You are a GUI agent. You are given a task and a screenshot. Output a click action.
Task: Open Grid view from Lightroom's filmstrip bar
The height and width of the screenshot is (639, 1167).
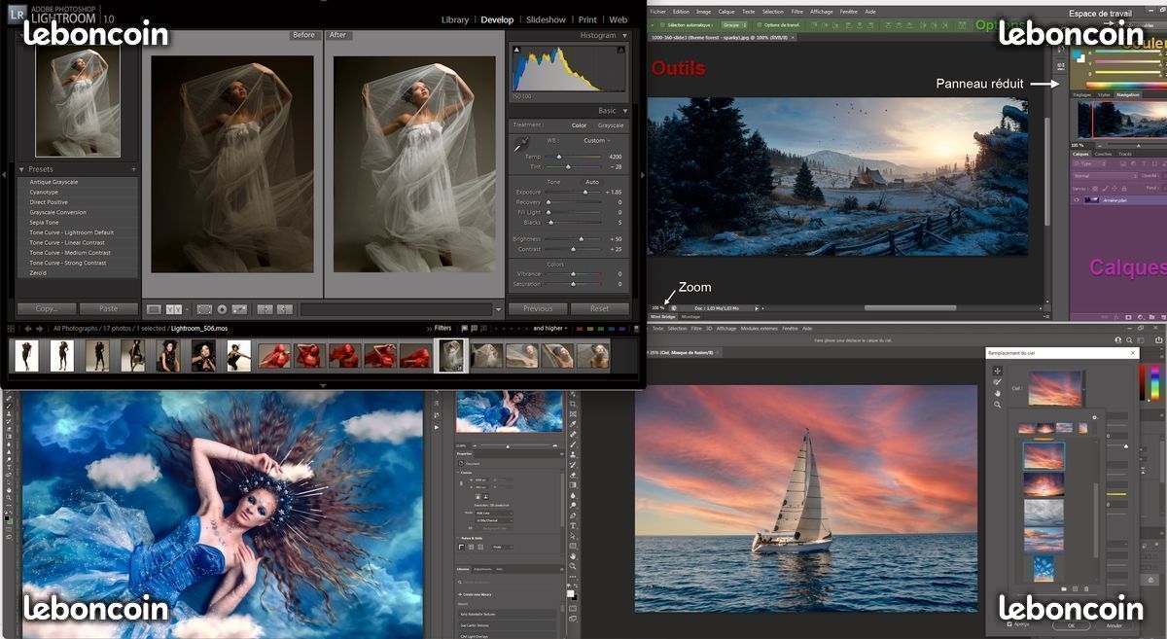tap(11, 329)
